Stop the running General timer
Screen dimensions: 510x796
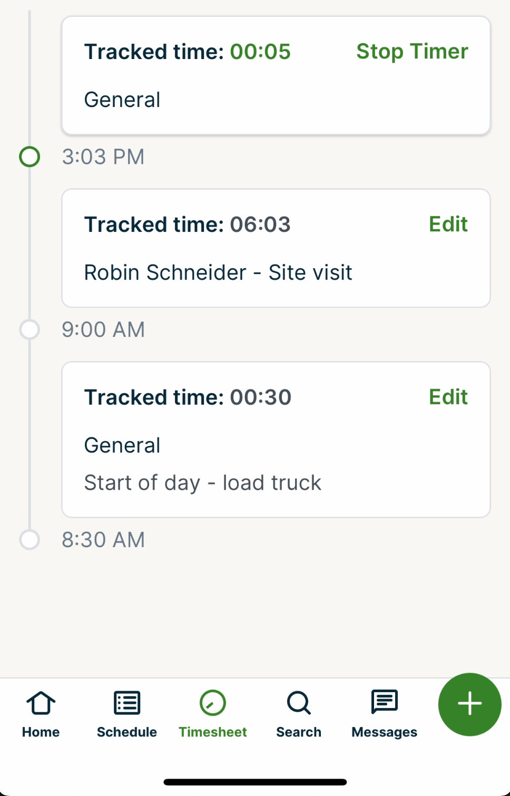pyautogui.click(x=412, y=52)
